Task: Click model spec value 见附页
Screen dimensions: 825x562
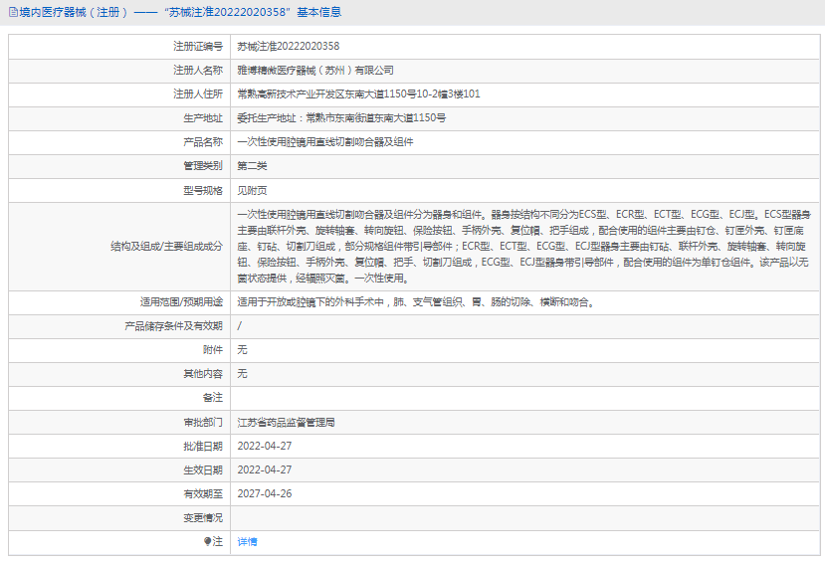Action: tap(252, 190)
